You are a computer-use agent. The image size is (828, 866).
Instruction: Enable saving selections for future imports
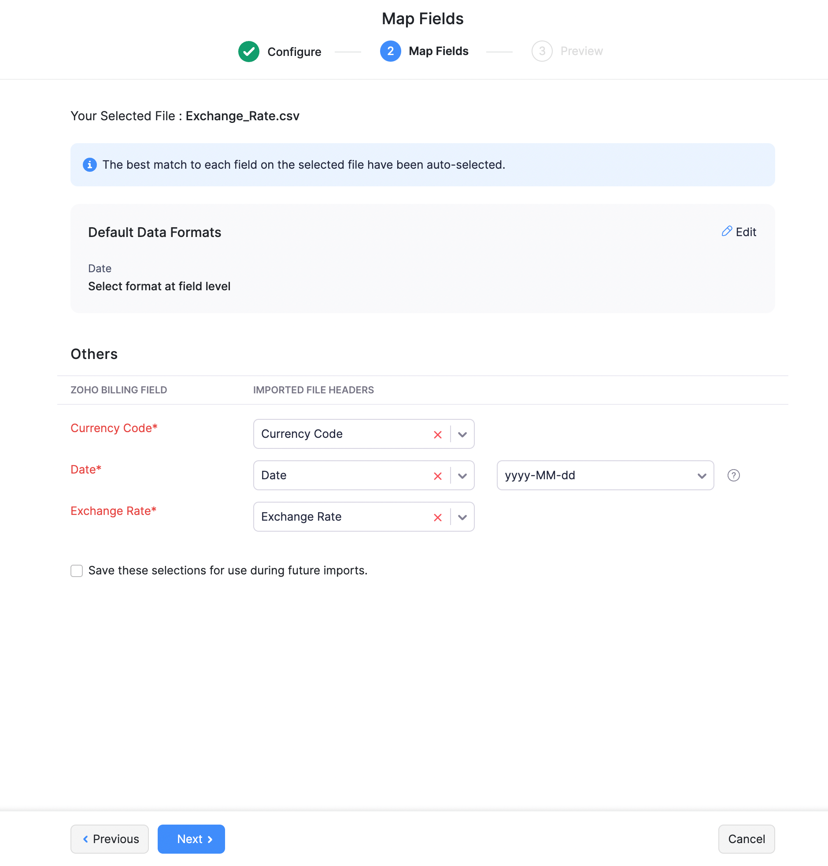pos(77,571)
